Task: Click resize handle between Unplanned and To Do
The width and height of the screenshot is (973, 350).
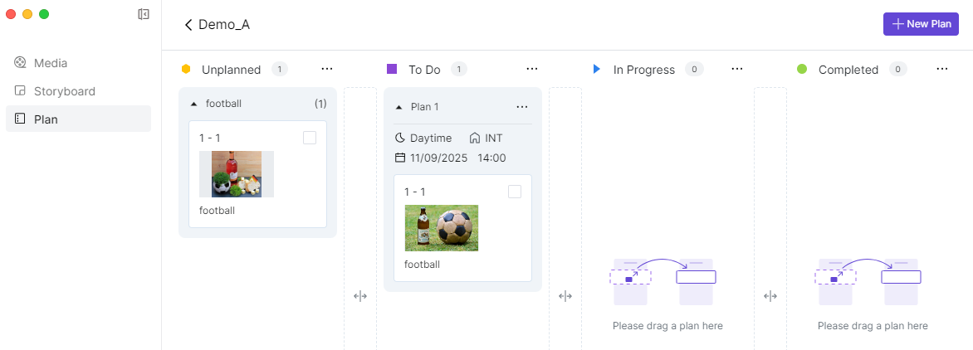Action: tap(360, 296)
